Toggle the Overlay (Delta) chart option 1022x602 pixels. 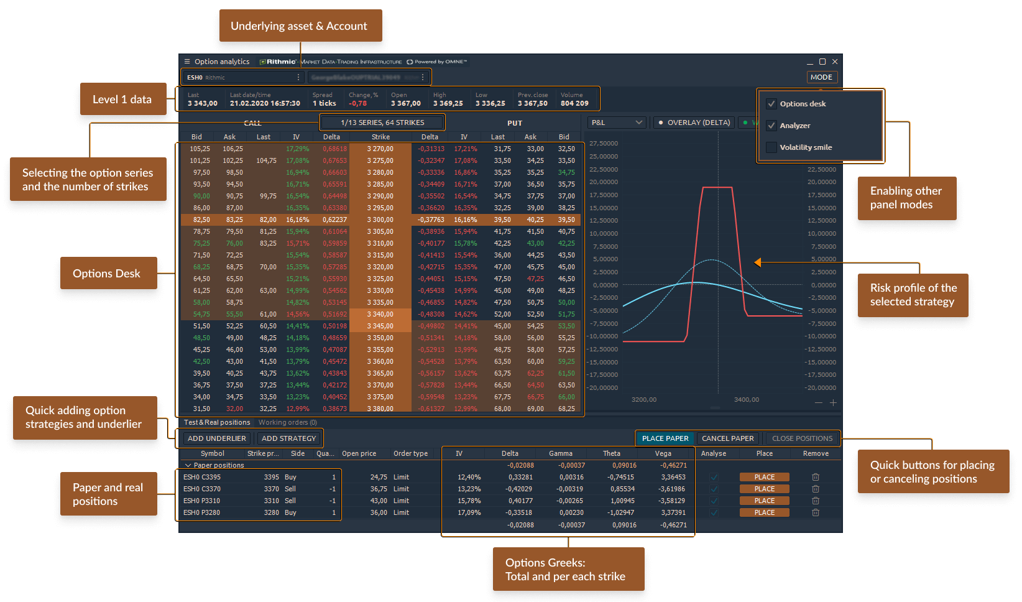tap(694, 123)
